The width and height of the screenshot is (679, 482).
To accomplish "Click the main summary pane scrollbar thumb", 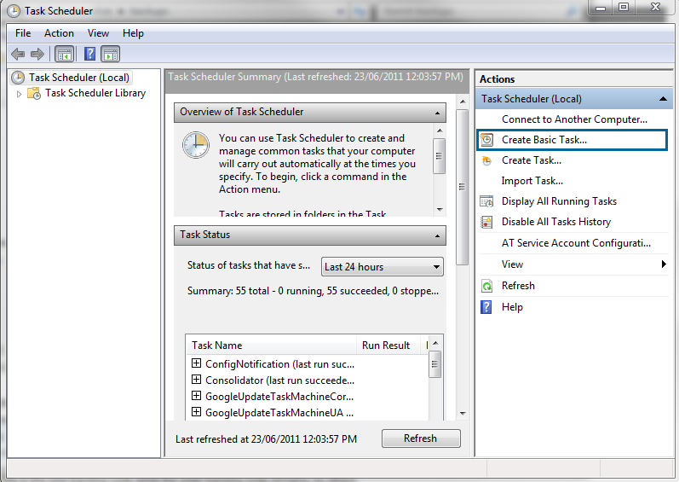I will [x=463, y=187].
